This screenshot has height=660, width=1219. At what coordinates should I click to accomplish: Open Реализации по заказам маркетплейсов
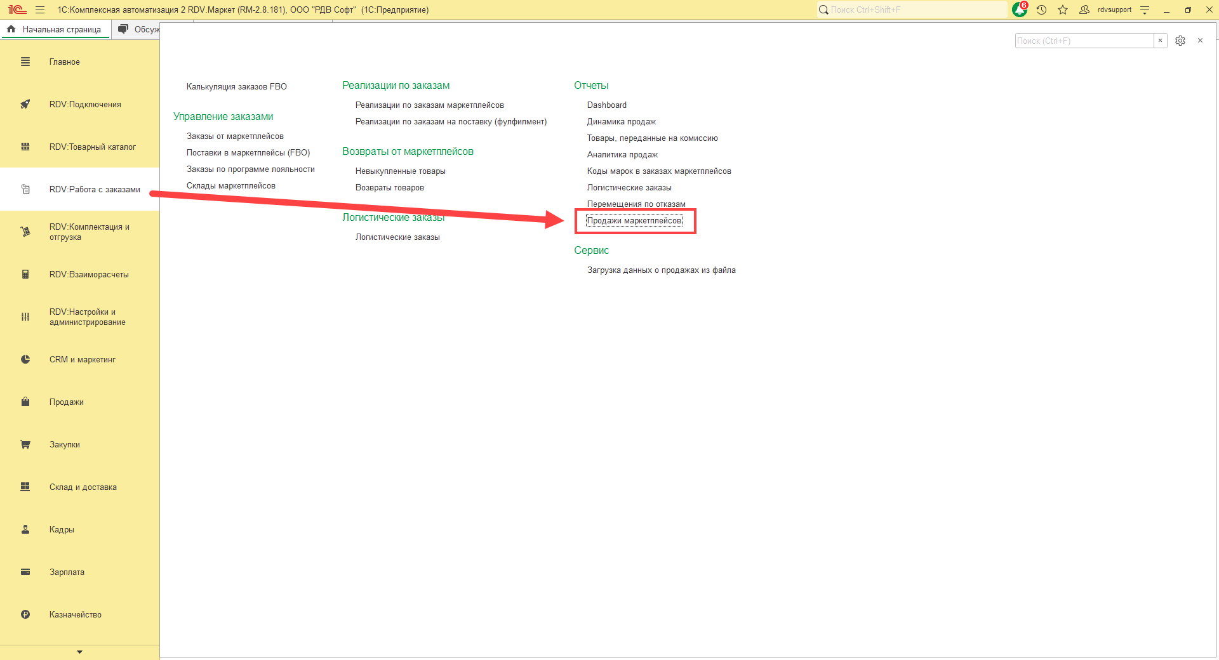click(x=430, y=105)
